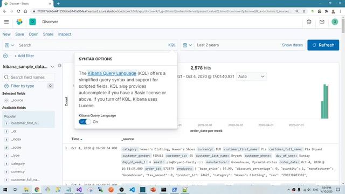Click the Elastic logo icon

pos(19,22)
